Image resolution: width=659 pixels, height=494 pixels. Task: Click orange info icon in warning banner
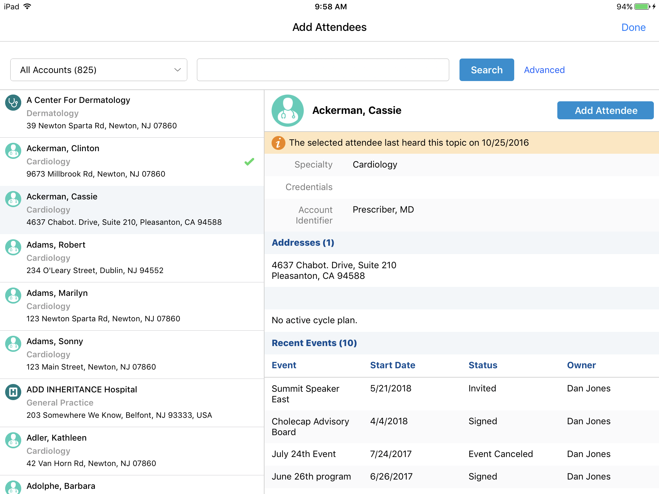point(278,143)
